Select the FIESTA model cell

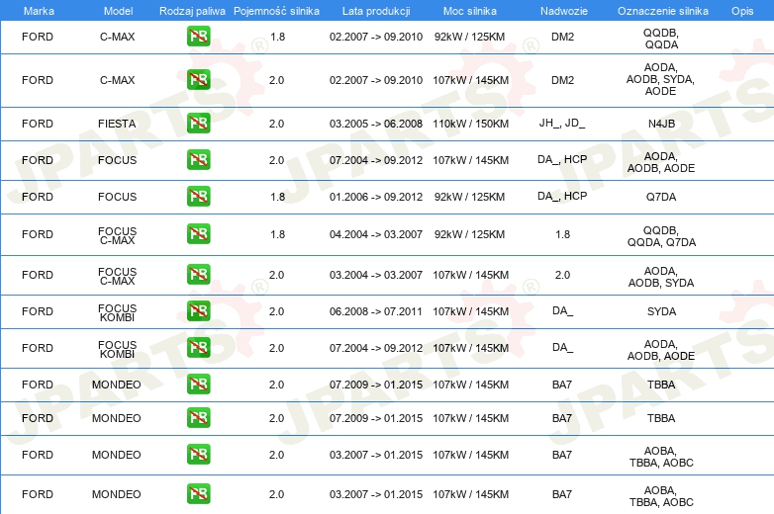(x=117, y=124)
